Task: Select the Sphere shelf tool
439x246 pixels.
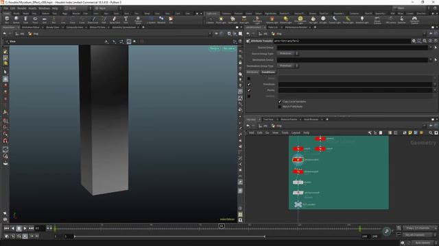Action: pos(16,20)
